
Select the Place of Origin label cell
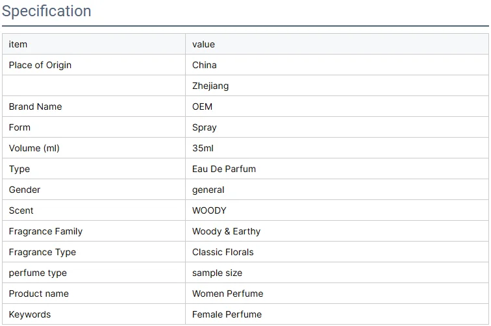(40, 65)
